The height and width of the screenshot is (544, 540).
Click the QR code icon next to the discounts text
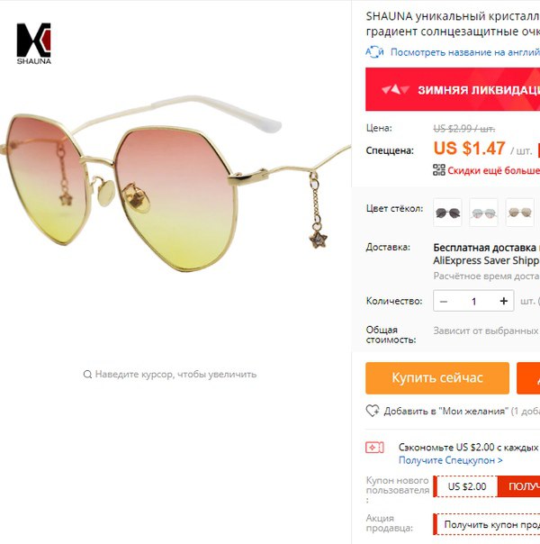[x=439, y=170]
